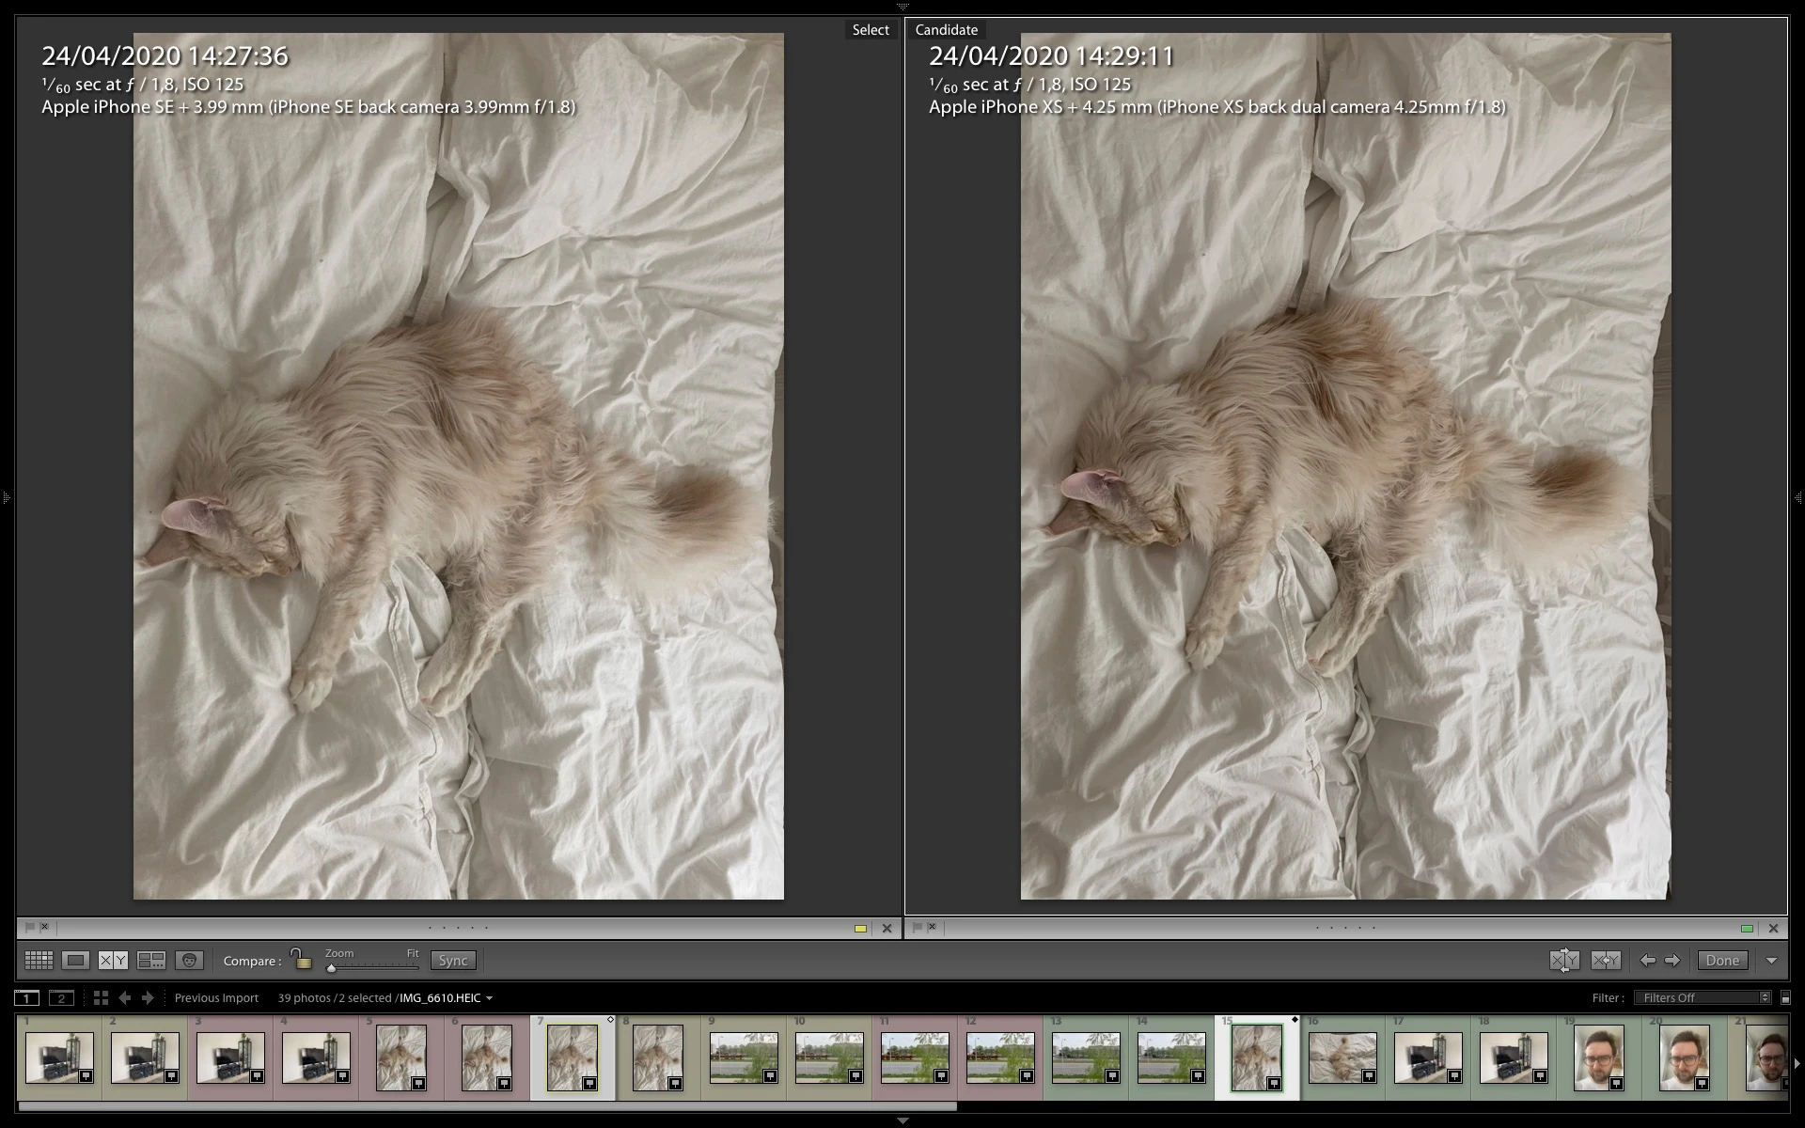Viewport: 1805px width, 1128px height.
Task: Select highlighted cat thumbnail number 7
Action: 573,1057
